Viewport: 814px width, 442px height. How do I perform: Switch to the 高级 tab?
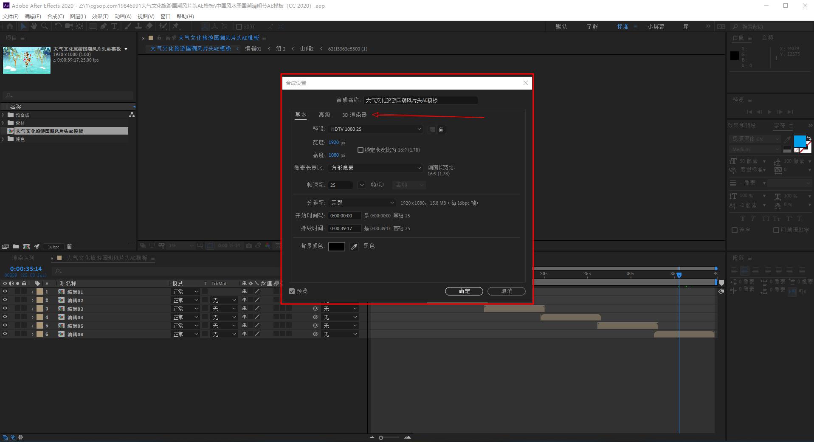pos(324,115)
